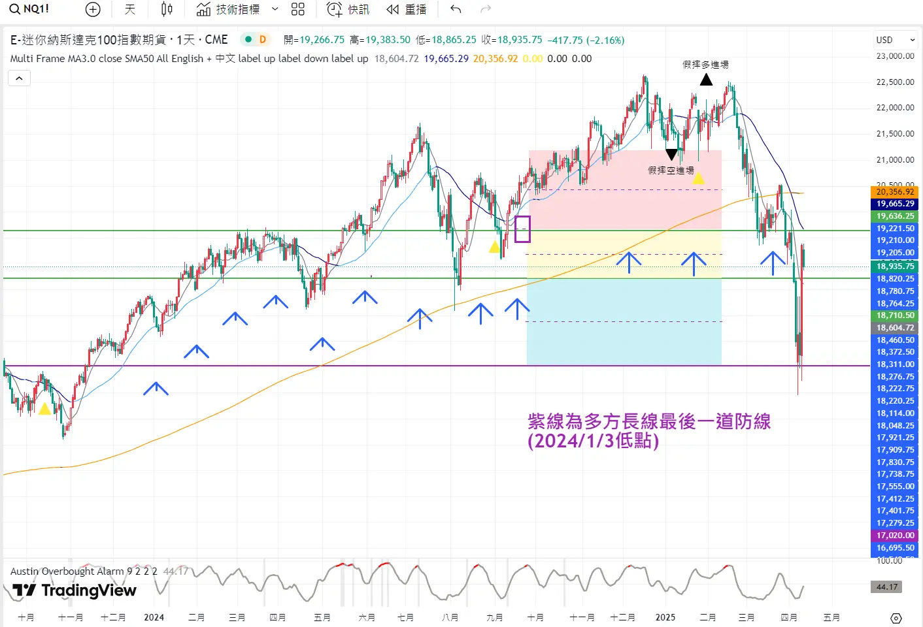Toggle the green market status dot
This screenshot has height=627, width=923.
click(248, 40)
